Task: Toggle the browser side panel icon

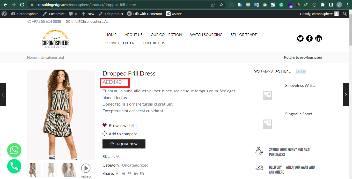Action: (331, 5)
